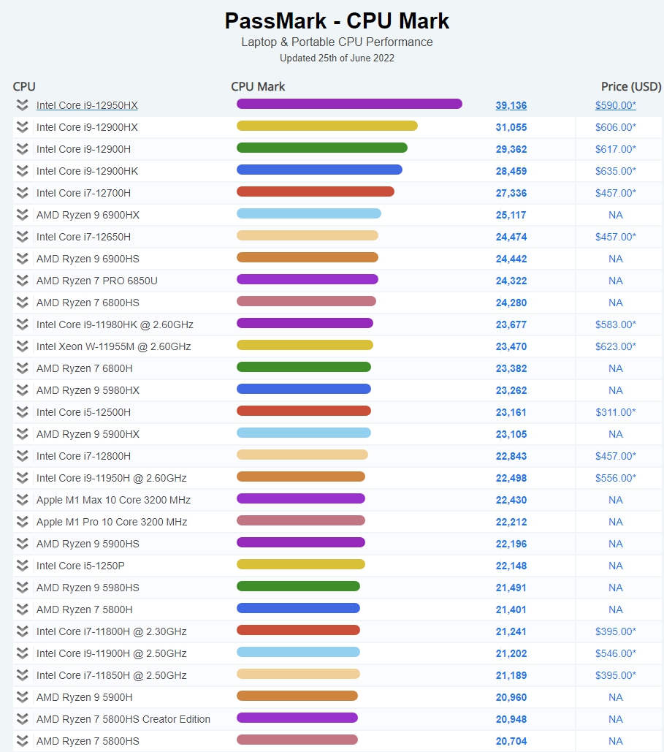Expand chevron for Apple M1 Pro row

22,522
